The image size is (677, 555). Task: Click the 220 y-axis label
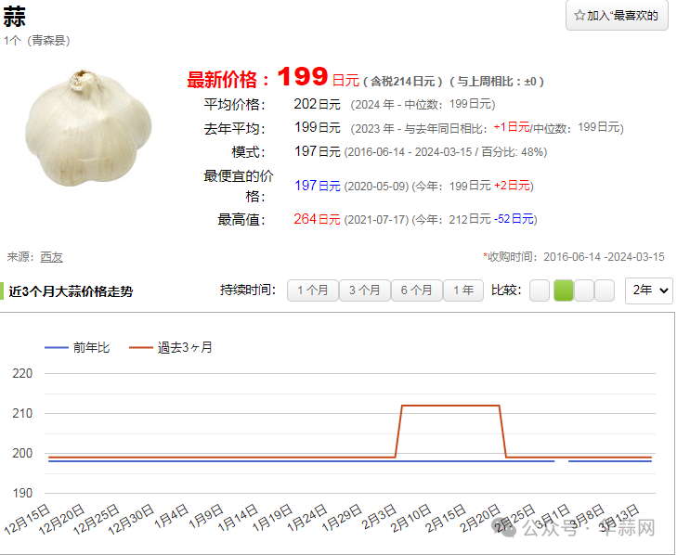[22, 373]
